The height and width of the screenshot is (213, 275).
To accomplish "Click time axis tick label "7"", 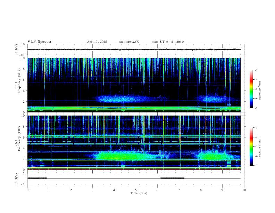I will (179, 190).
